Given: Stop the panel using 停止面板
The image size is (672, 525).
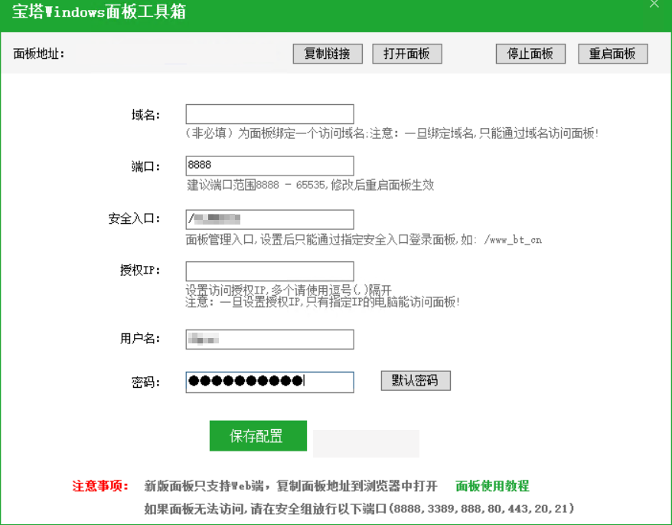Looking at the screenshot, I should tap(530, 54).
